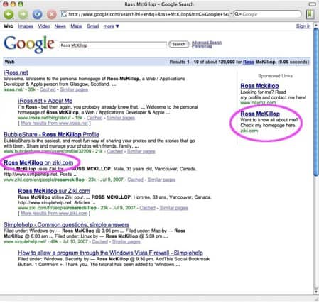The height and width of the screenshot is (303, 319).
Task: Click the yellow minimize window button
Action: pos(13,4)
